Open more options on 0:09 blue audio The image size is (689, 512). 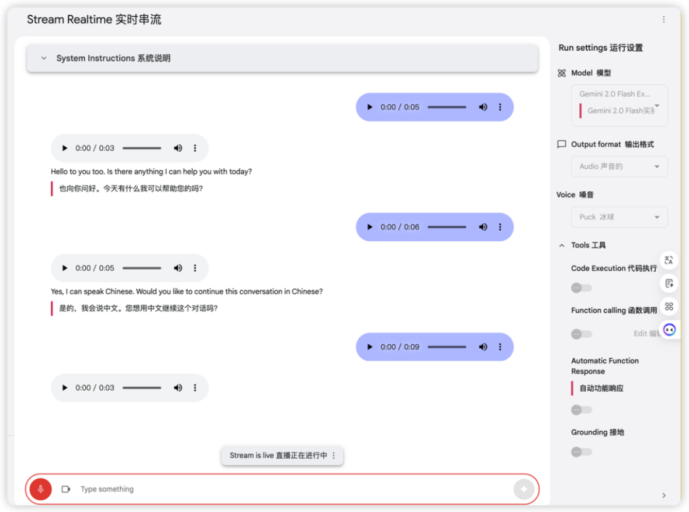(500, 347)
